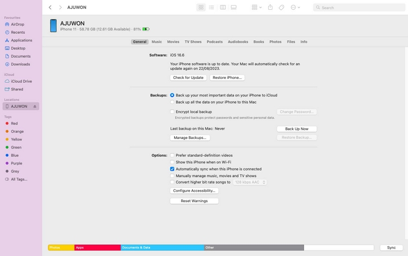Screen dimensions: 408x256
Task: Click the Documents & Data storage segment
Action: [162, 248]
